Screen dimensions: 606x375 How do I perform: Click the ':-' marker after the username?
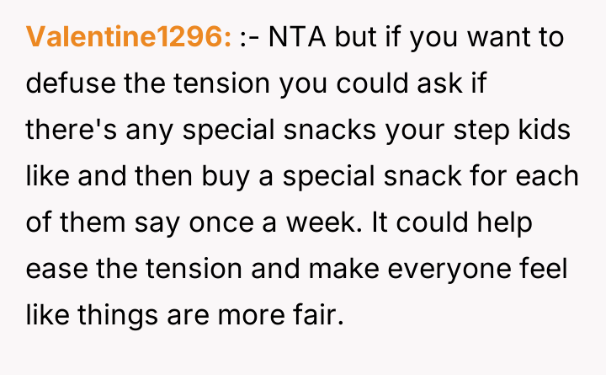click(249, 38)
